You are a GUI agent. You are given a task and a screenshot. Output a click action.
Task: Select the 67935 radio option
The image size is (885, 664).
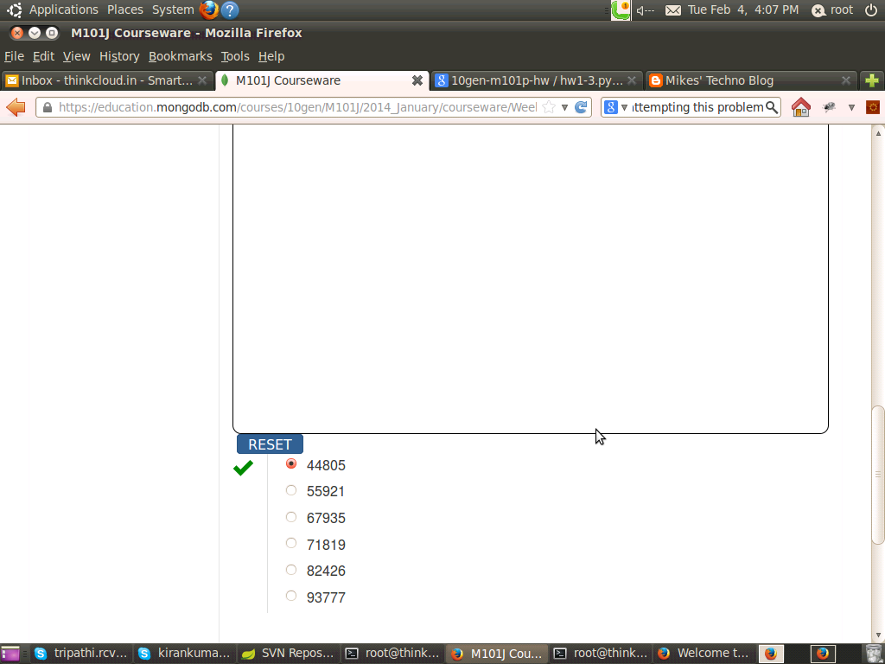click(x=291, y=517)
